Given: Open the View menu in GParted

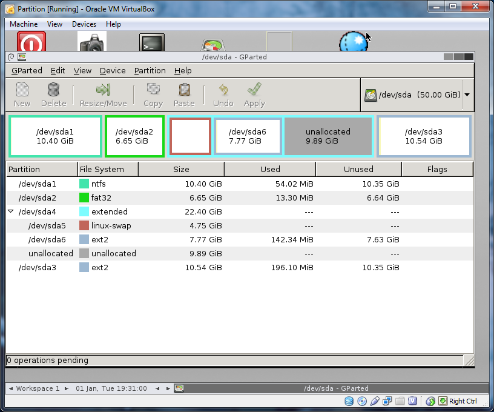Looking at the screenshot, I should pos(82,71).
